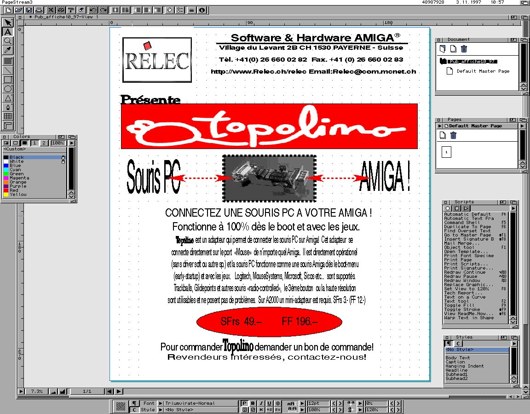530x414 pixels.
Task: Toggle Plain 'P' style button
Action: click(244, 403)
